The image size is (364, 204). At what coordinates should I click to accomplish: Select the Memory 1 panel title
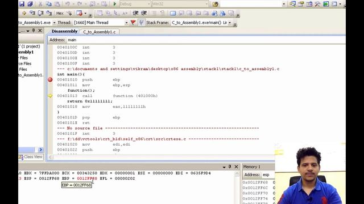[x=251, y=167]
